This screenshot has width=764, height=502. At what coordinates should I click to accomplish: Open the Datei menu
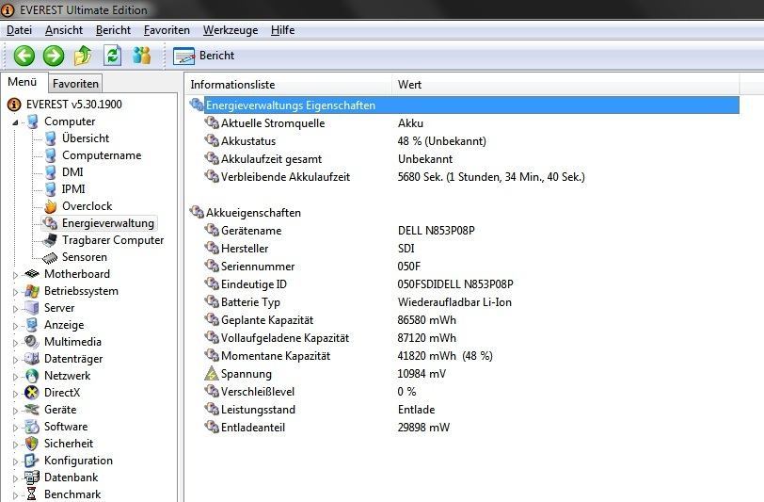[x=20, y=30]
